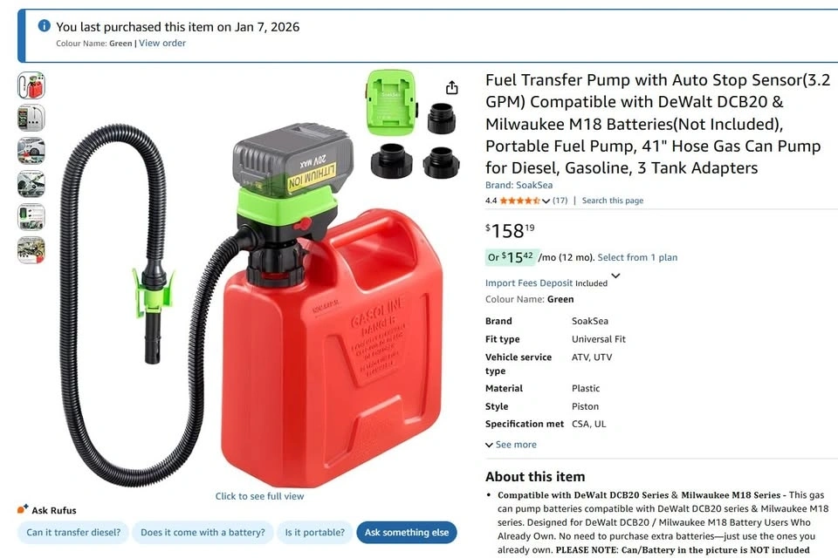Click Search this page link
Image resolution: width=838 pixels, height=558 pixels.
613,201
